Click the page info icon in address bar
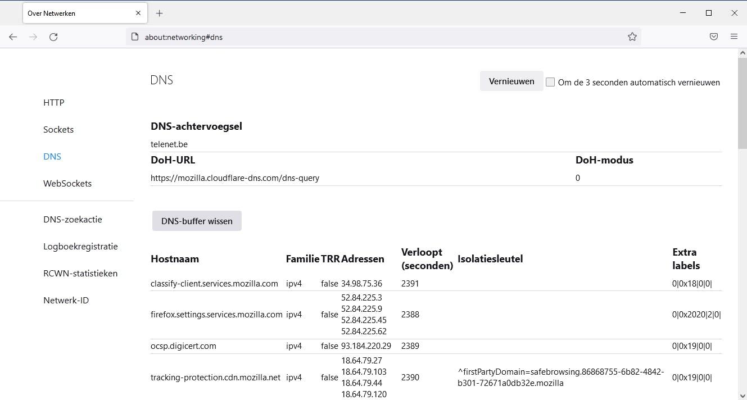The width and height of the screenshot is (747, 400). 133,37
